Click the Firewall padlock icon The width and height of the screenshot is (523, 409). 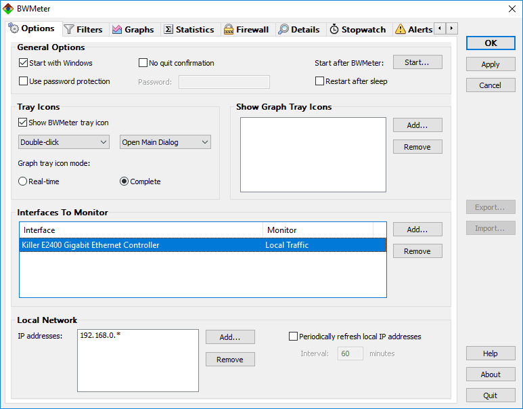pyautogui.click(x=229, y=30)
